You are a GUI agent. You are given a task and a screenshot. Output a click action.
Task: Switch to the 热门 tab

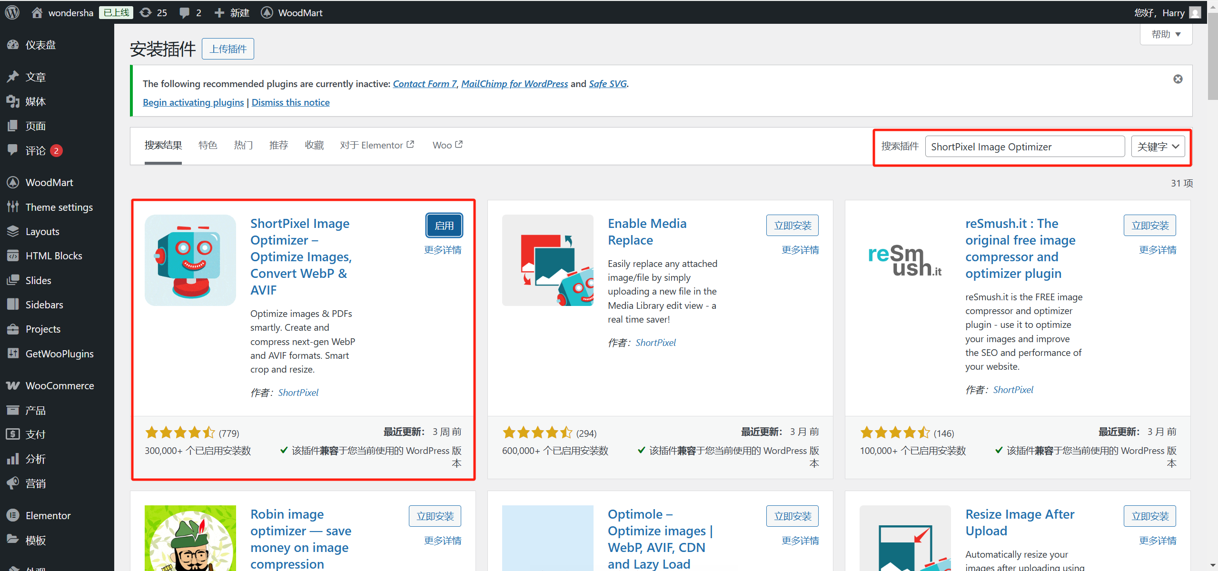point(243,145)
